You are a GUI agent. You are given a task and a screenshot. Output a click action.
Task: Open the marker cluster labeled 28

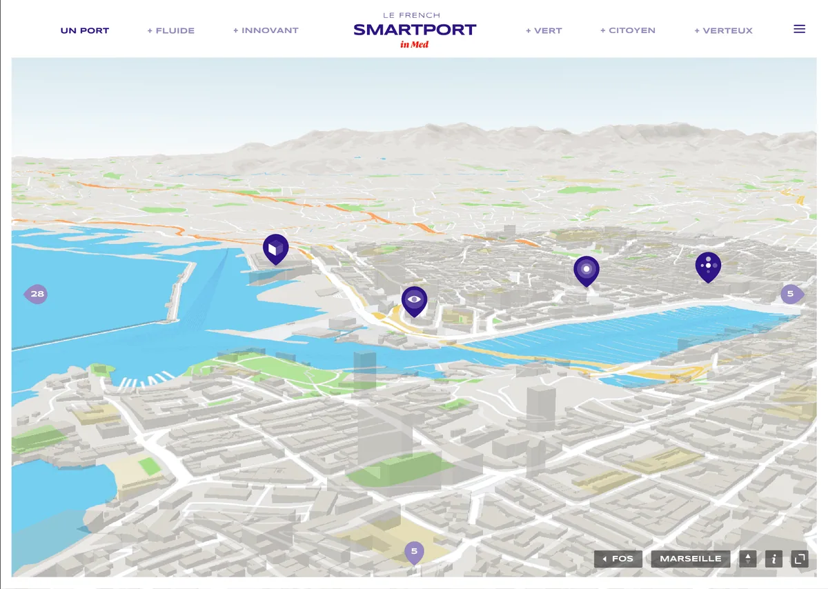click(x=36, y=294)
